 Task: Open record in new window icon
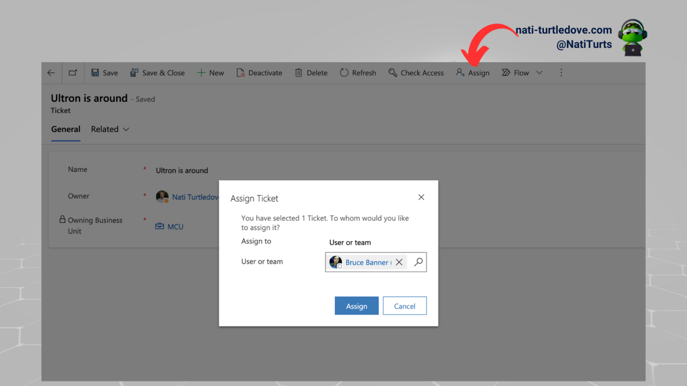73,73
